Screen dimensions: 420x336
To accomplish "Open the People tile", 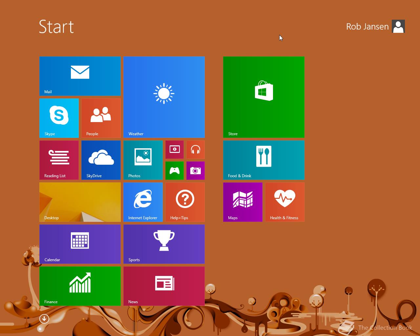I will click(x=101, y=118).
